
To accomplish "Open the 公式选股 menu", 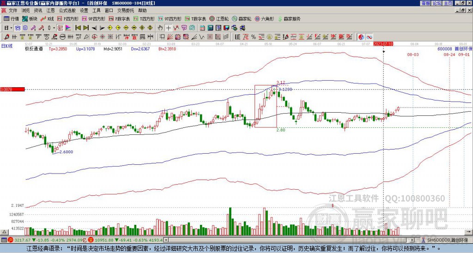I will point(67,10).
